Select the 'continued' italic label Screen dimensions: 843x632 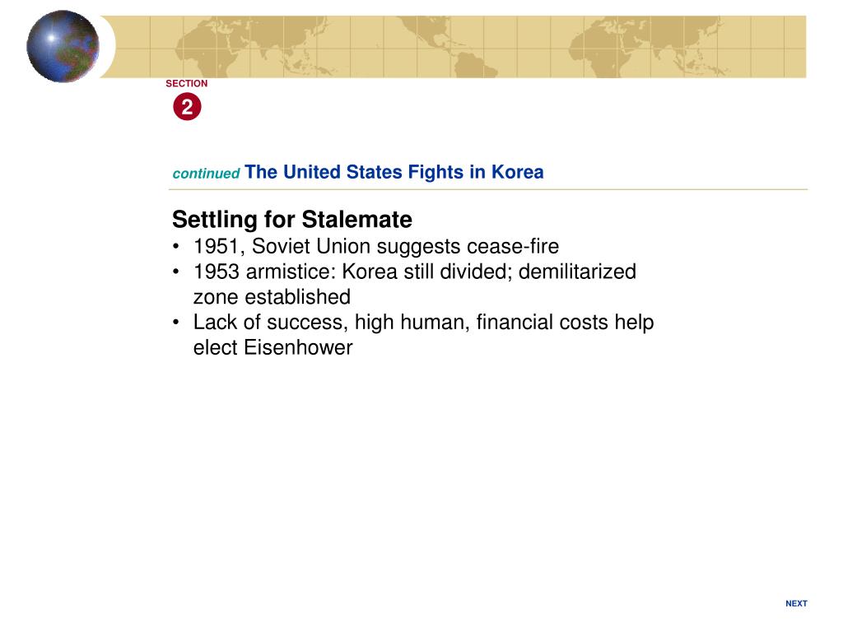pos(206,174)
